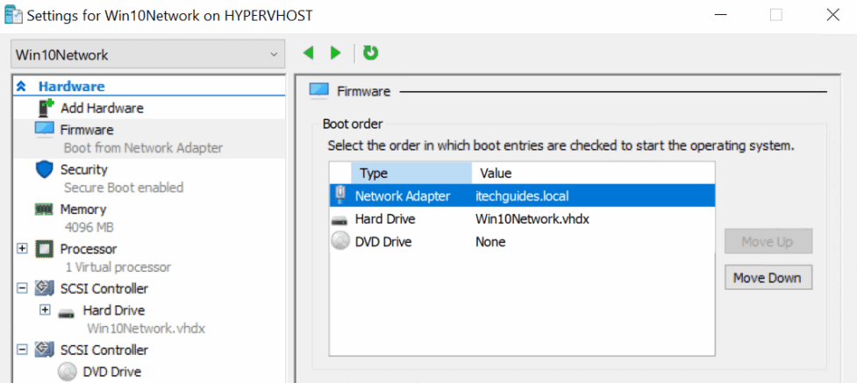Collapse the second SCSI Controller node
Viewport: 857px width, 383px height.
[x=22, y=349]
